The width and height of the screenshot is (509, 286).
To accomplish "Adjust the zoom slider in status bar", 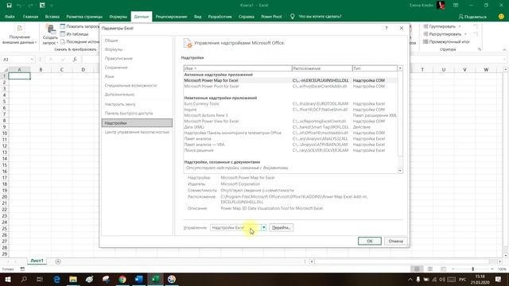I will [472, 269].
